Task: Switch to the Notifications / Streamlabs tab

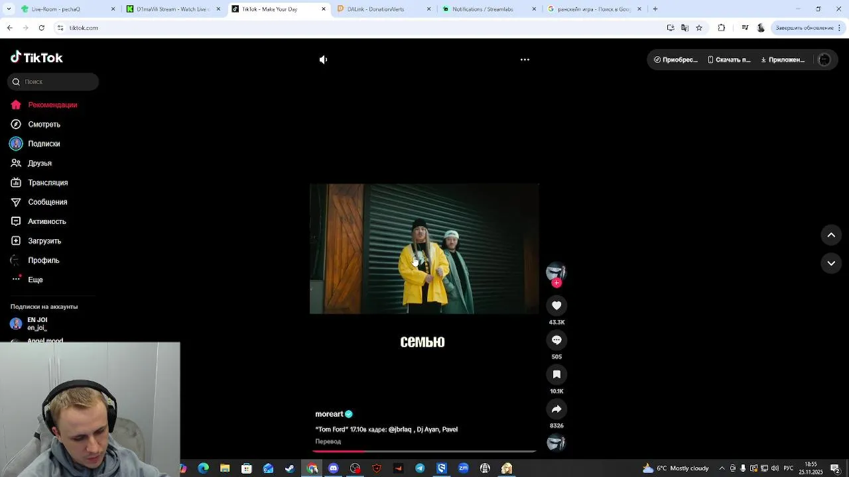Action: (x=489, y=9)
